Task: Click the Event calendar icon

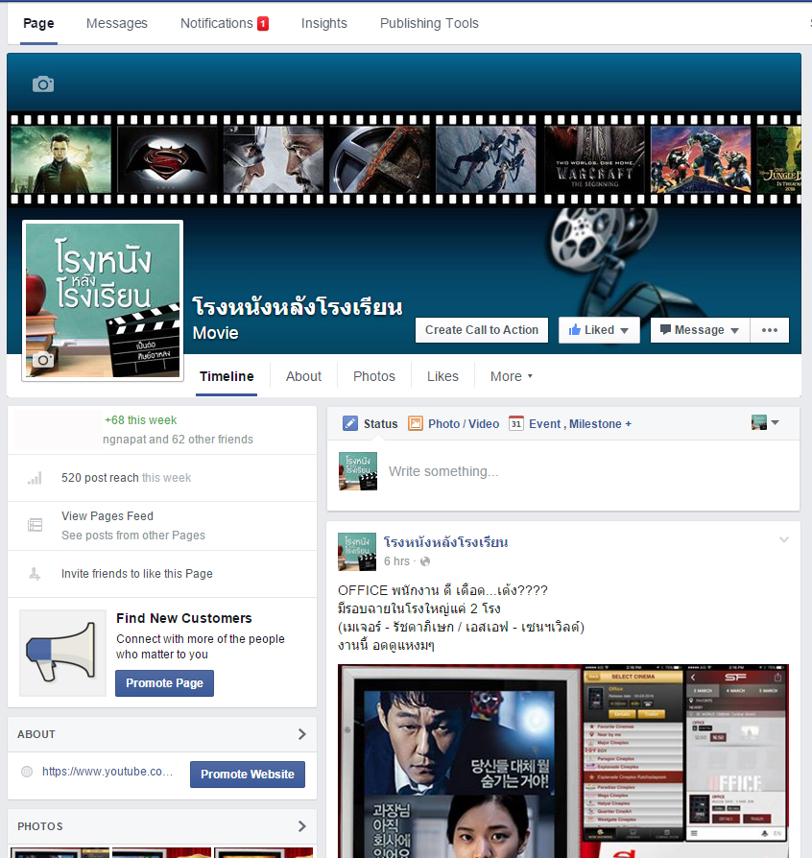Action: click(x=516, y=423)
